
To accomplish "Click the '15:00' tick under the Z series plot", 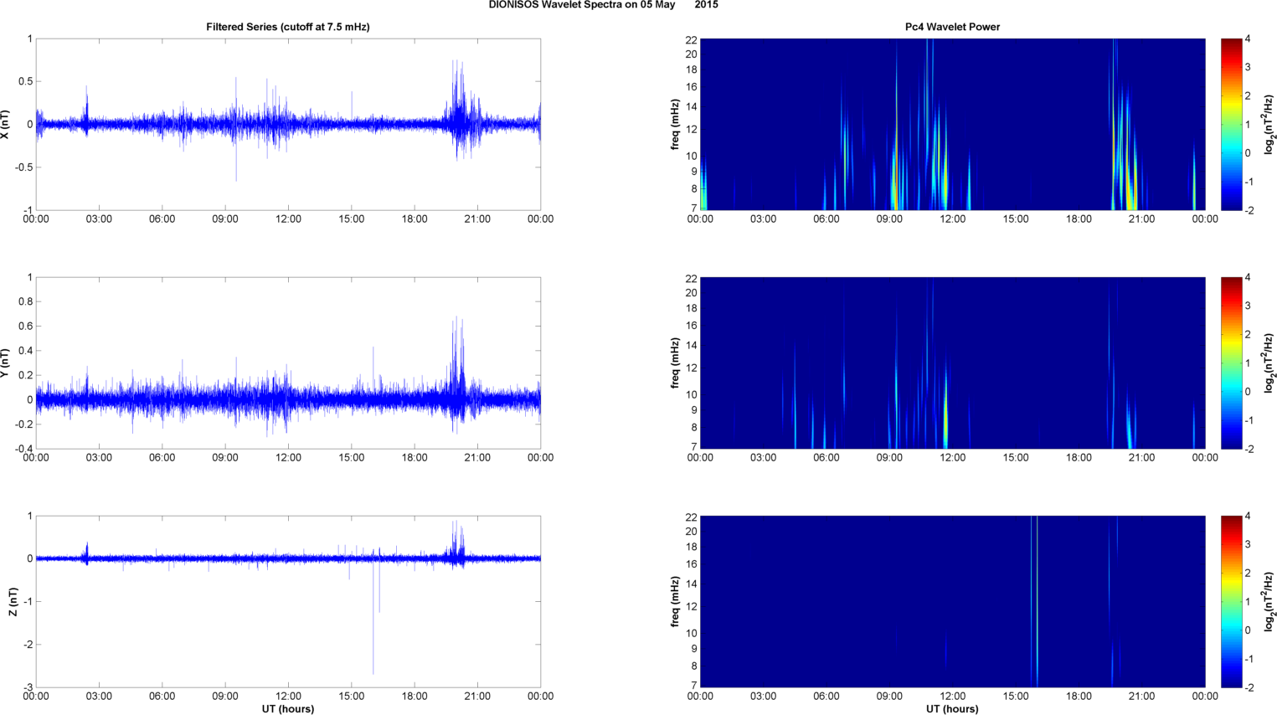I will 351,697.
